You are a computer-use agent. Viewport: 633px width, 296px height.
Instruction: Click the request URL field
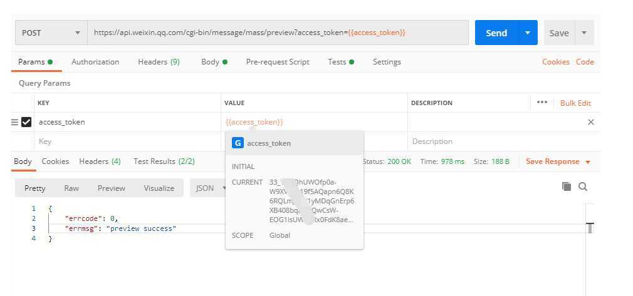[x=278, y=33]
